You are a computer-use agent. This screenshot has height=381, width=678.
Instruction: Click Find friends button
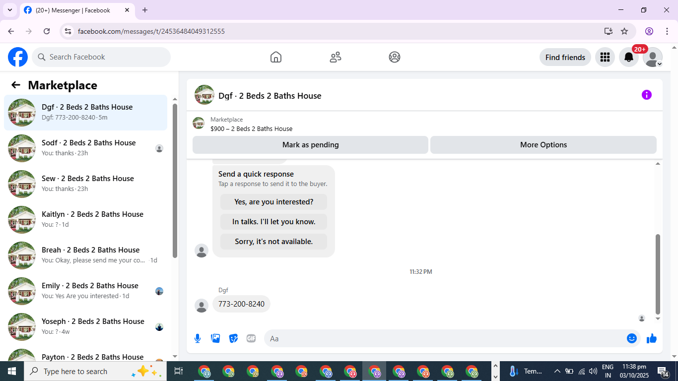point(565,57)
